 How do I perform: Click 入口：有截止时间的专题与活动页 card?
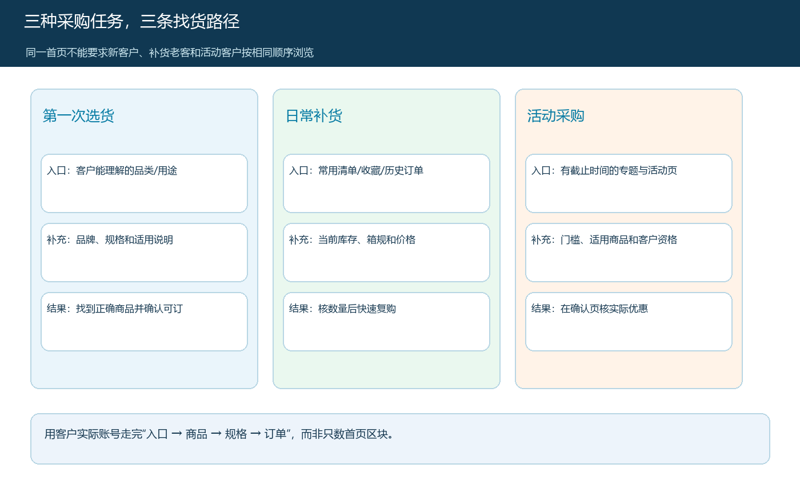click(x=629, y=183)
